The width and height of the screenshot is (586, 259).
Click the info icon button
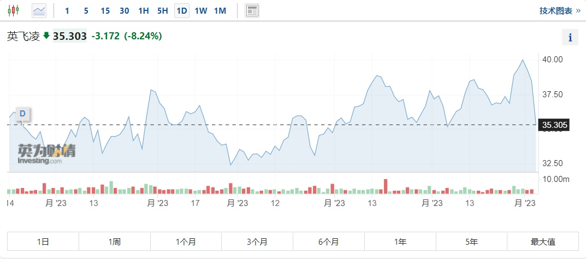point(570,37)
